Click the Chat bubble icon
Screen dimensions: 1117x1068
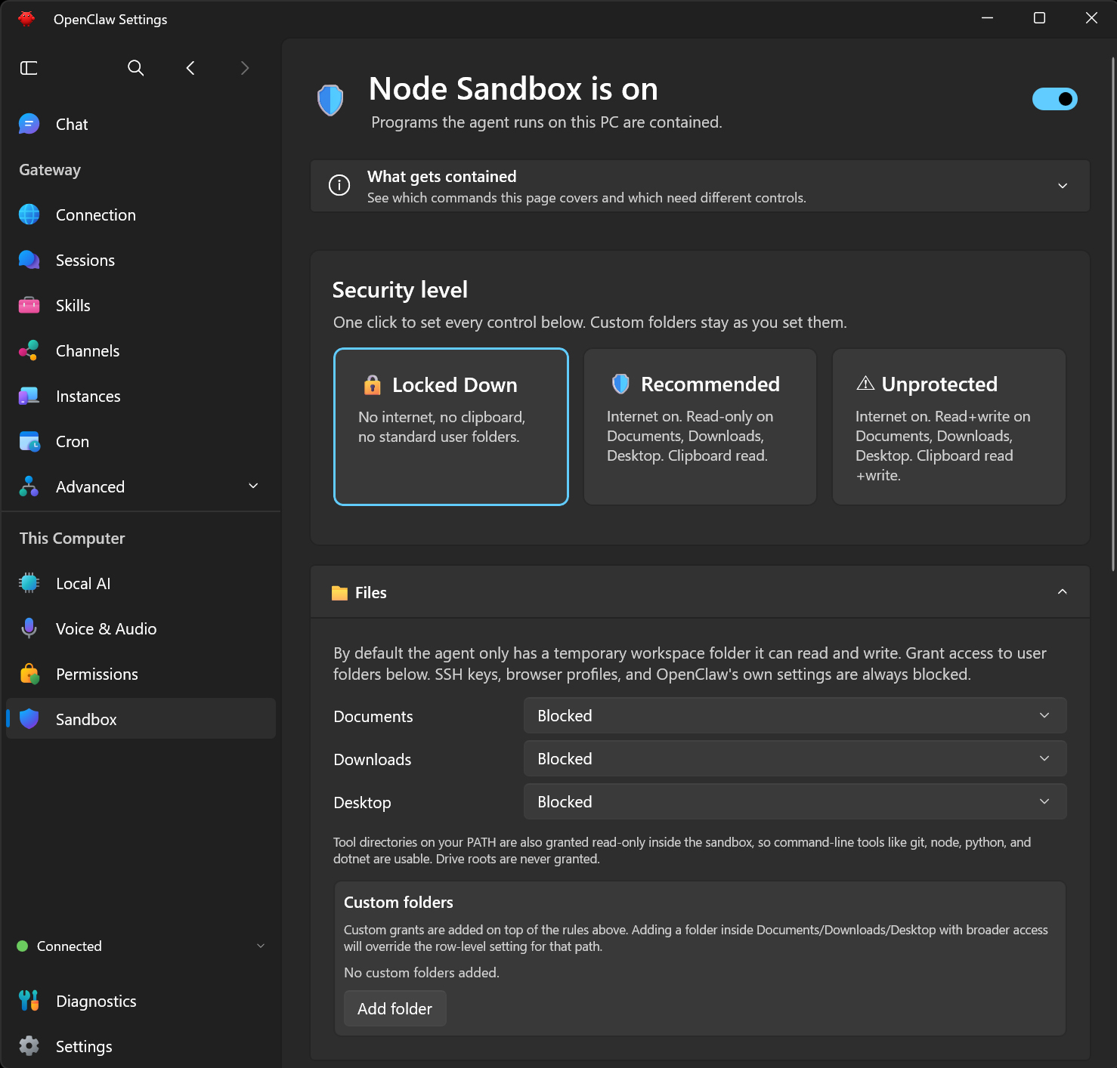pos(29,124)
